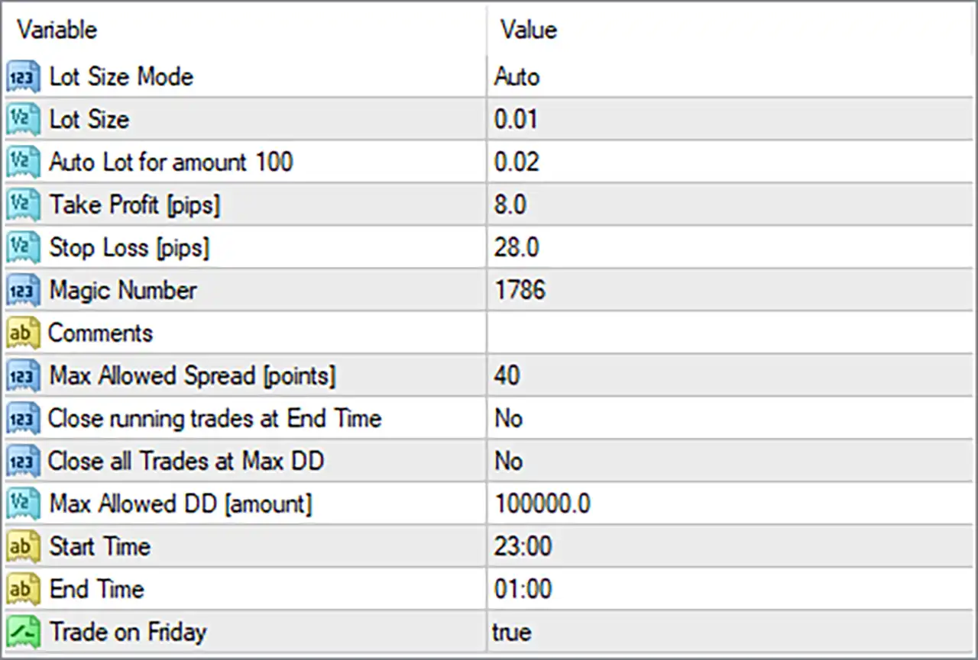Select the Take Profit value 8.0

510,205
